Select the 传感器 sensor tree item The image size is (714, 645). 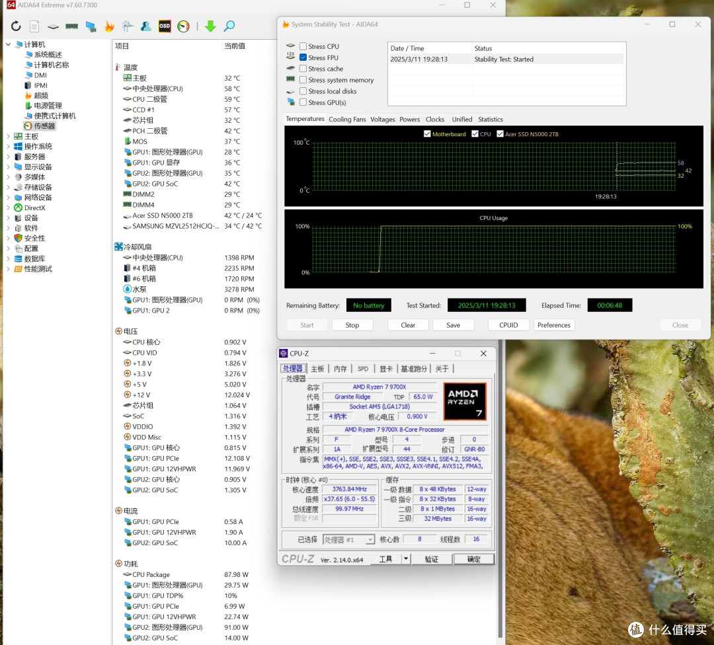pyautogui.click(x=40, y=126)
